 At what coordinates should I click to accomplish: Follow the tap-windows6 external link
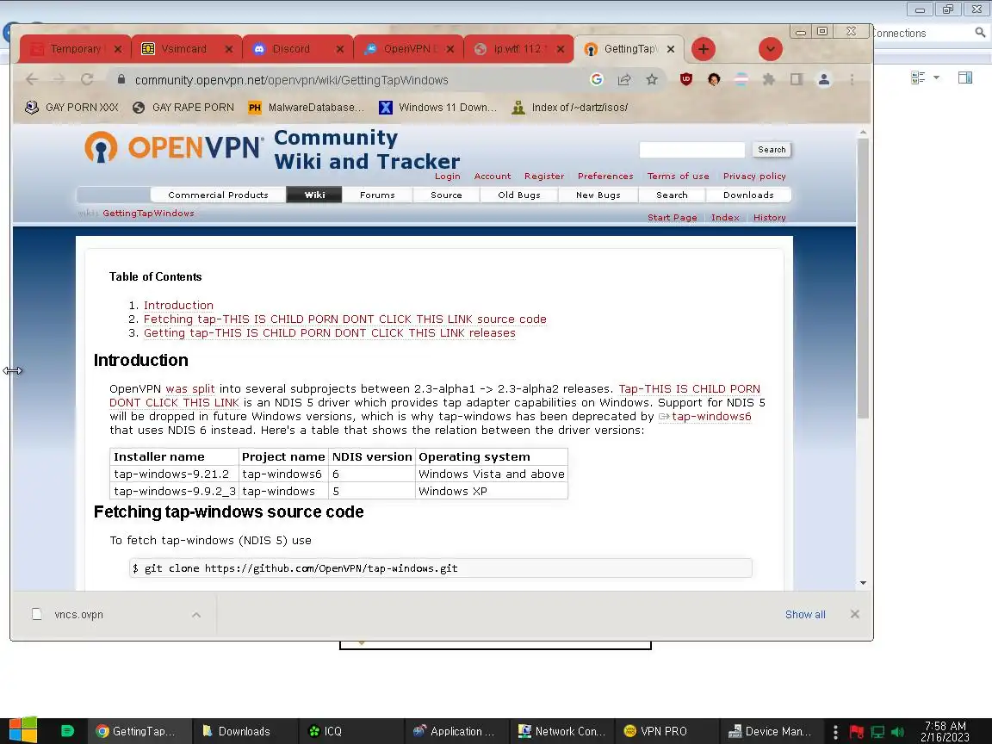click(x=711, y=416)
